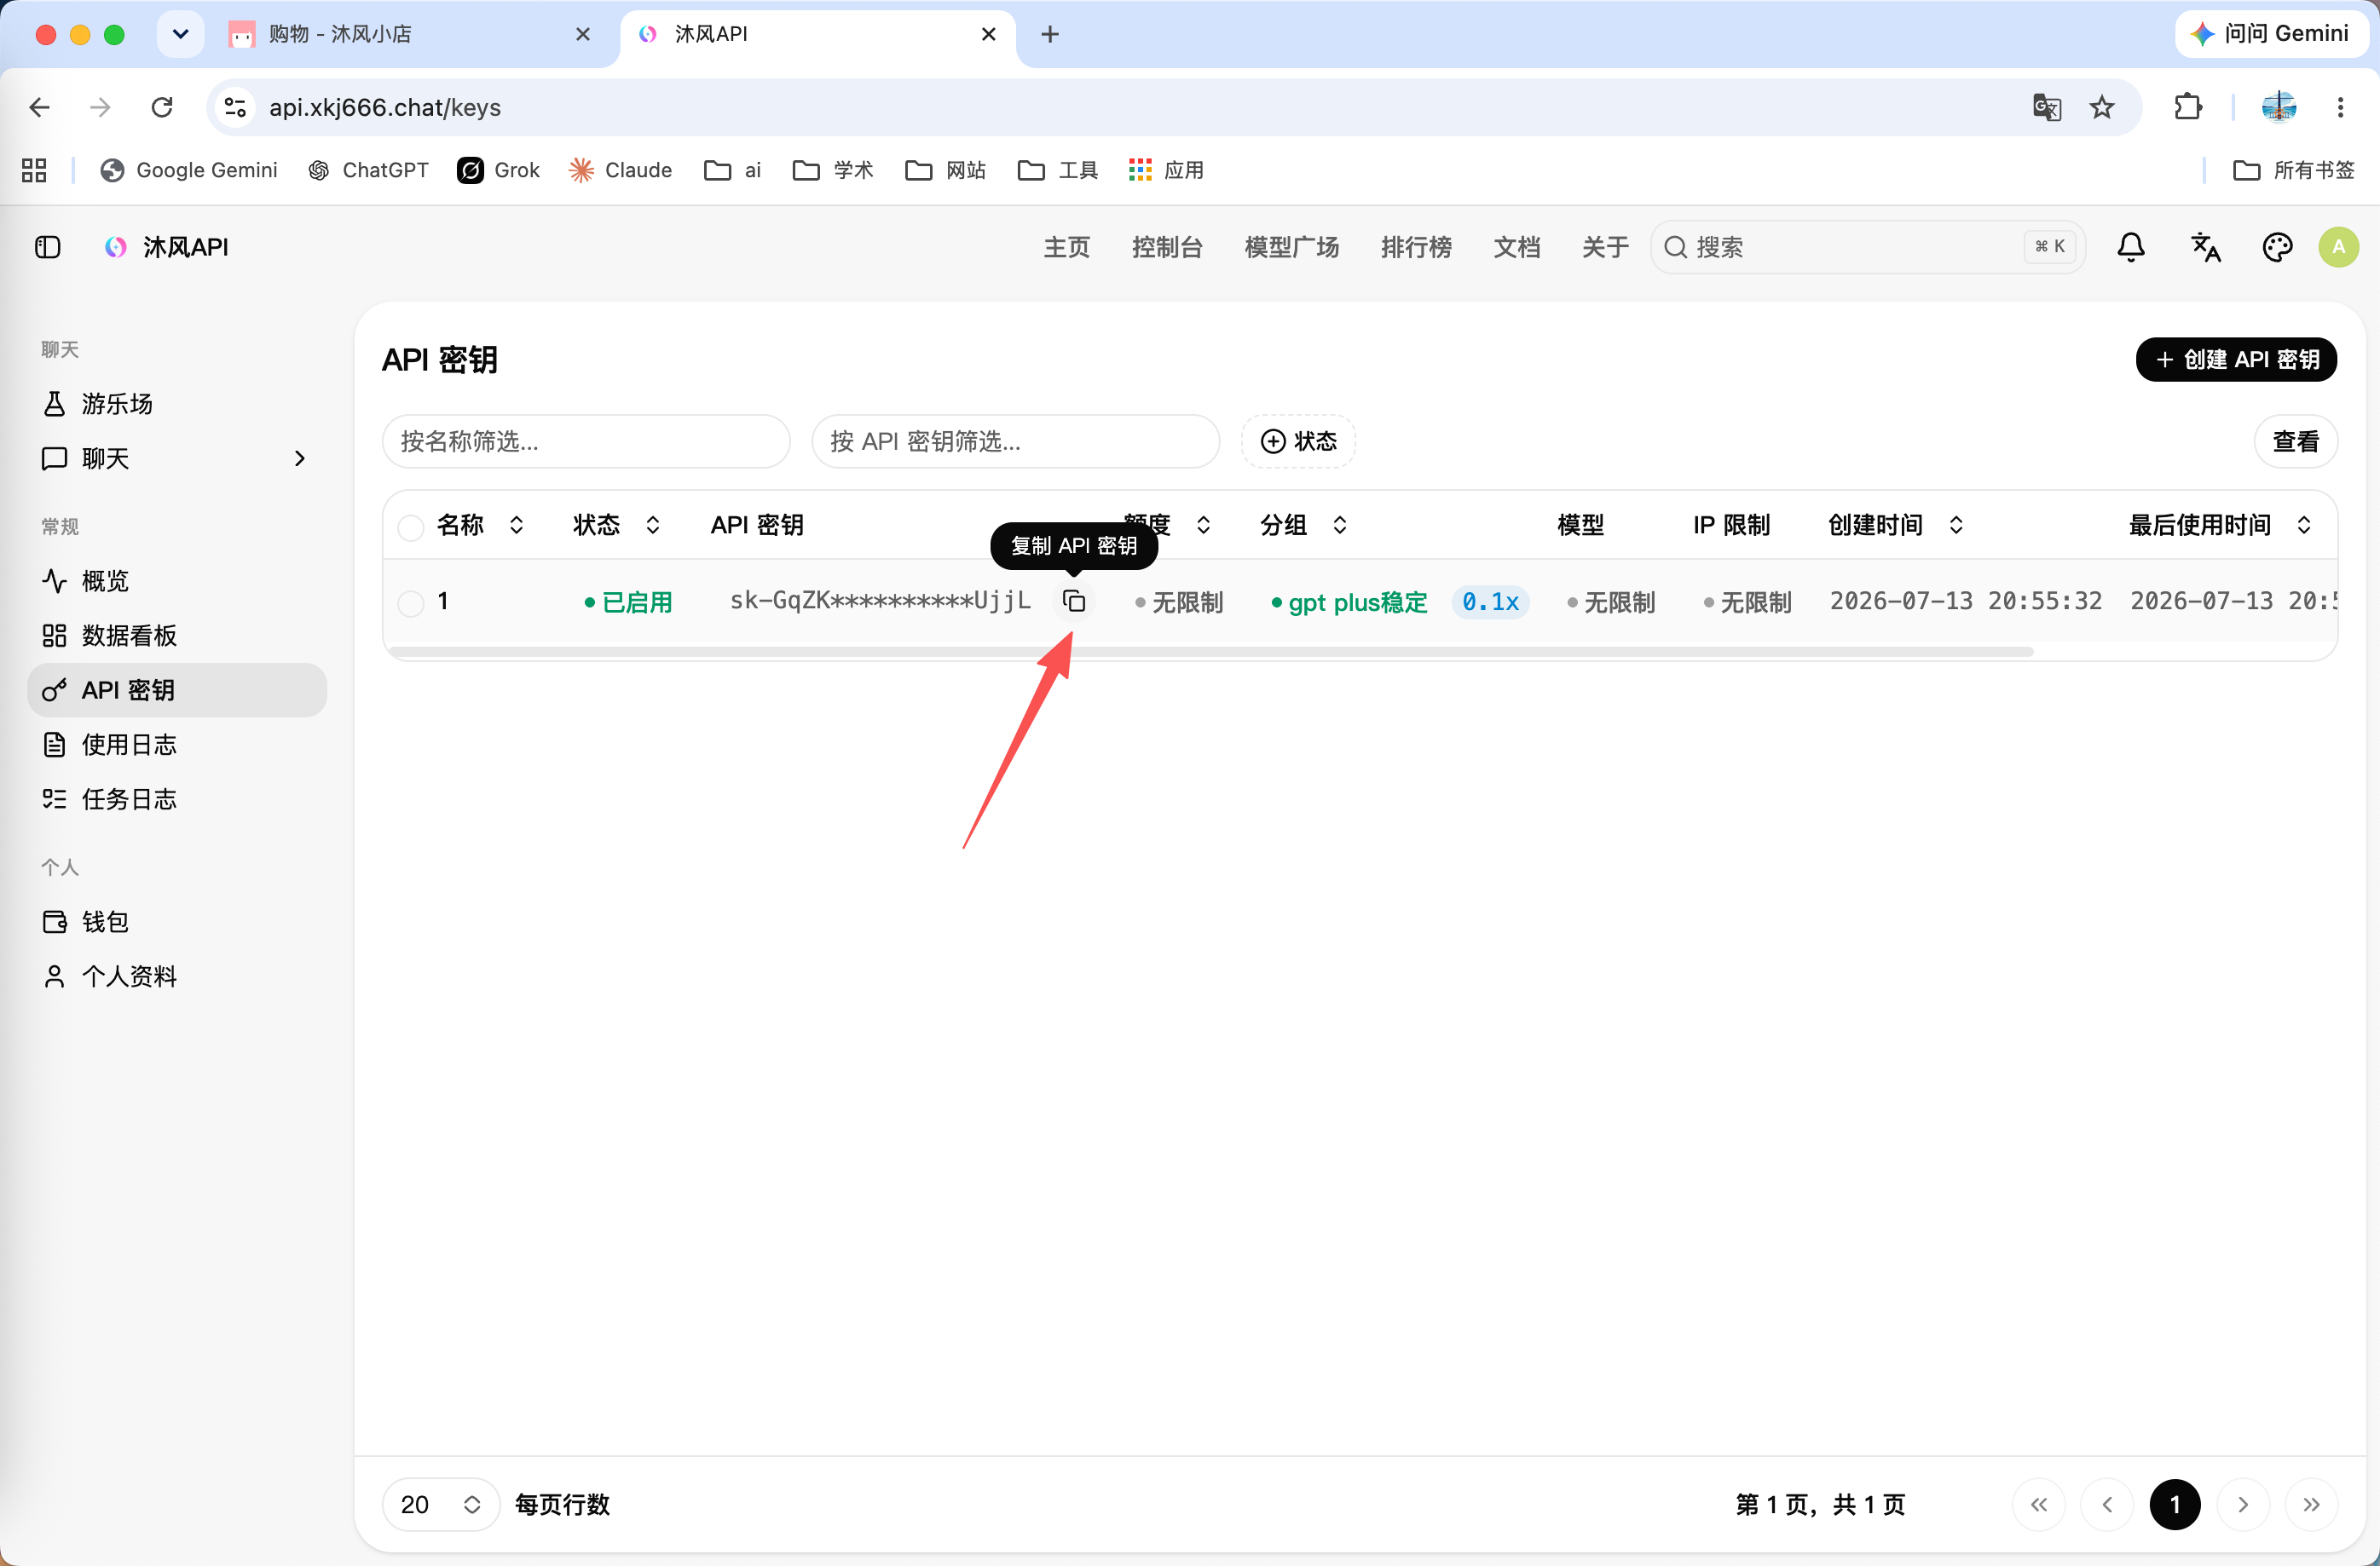Focus the 按 API 密钥筛选 input
This screenshot has height=1566, width=2380.
point(1016,441)
